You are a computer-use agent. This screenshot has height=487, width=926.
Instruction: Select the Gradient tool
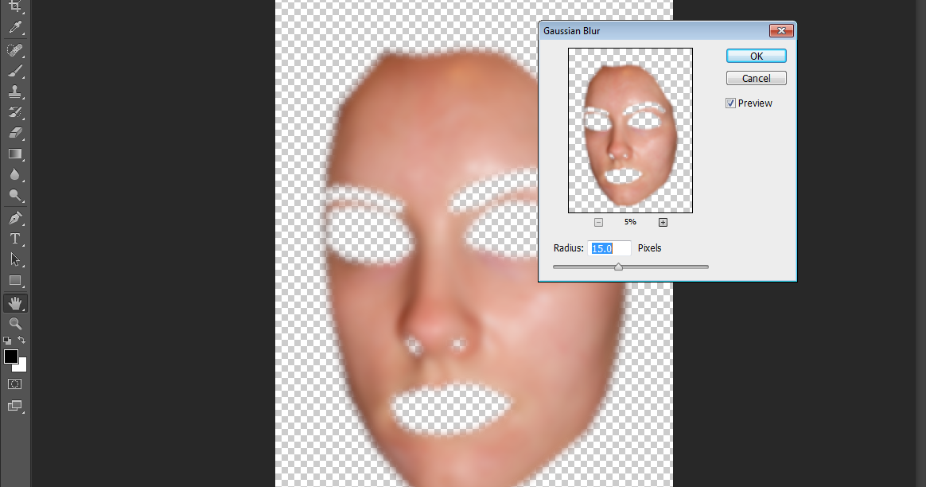(x=16, y=154)
